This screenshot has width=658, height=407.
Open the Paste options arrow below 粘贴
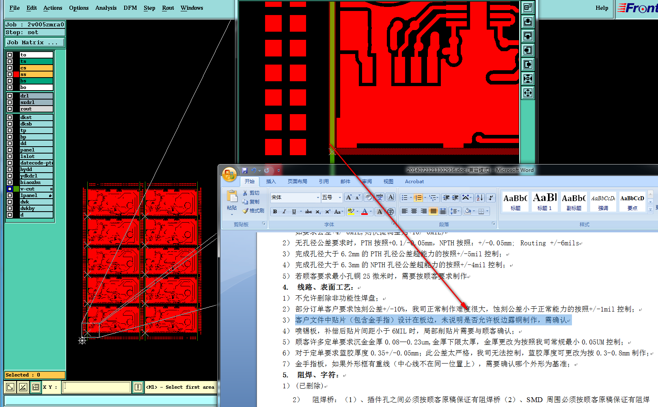[232, 214]
